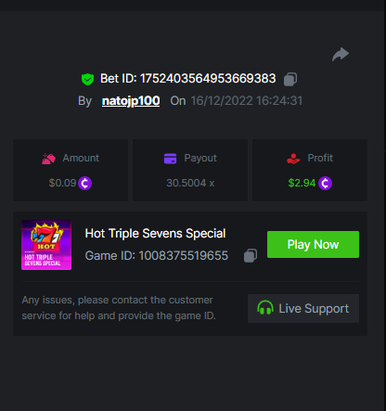Click the Bet ID number text
The width and height of the screenshot is (386, 411).
pyautogui.click(x=208, y=79)
